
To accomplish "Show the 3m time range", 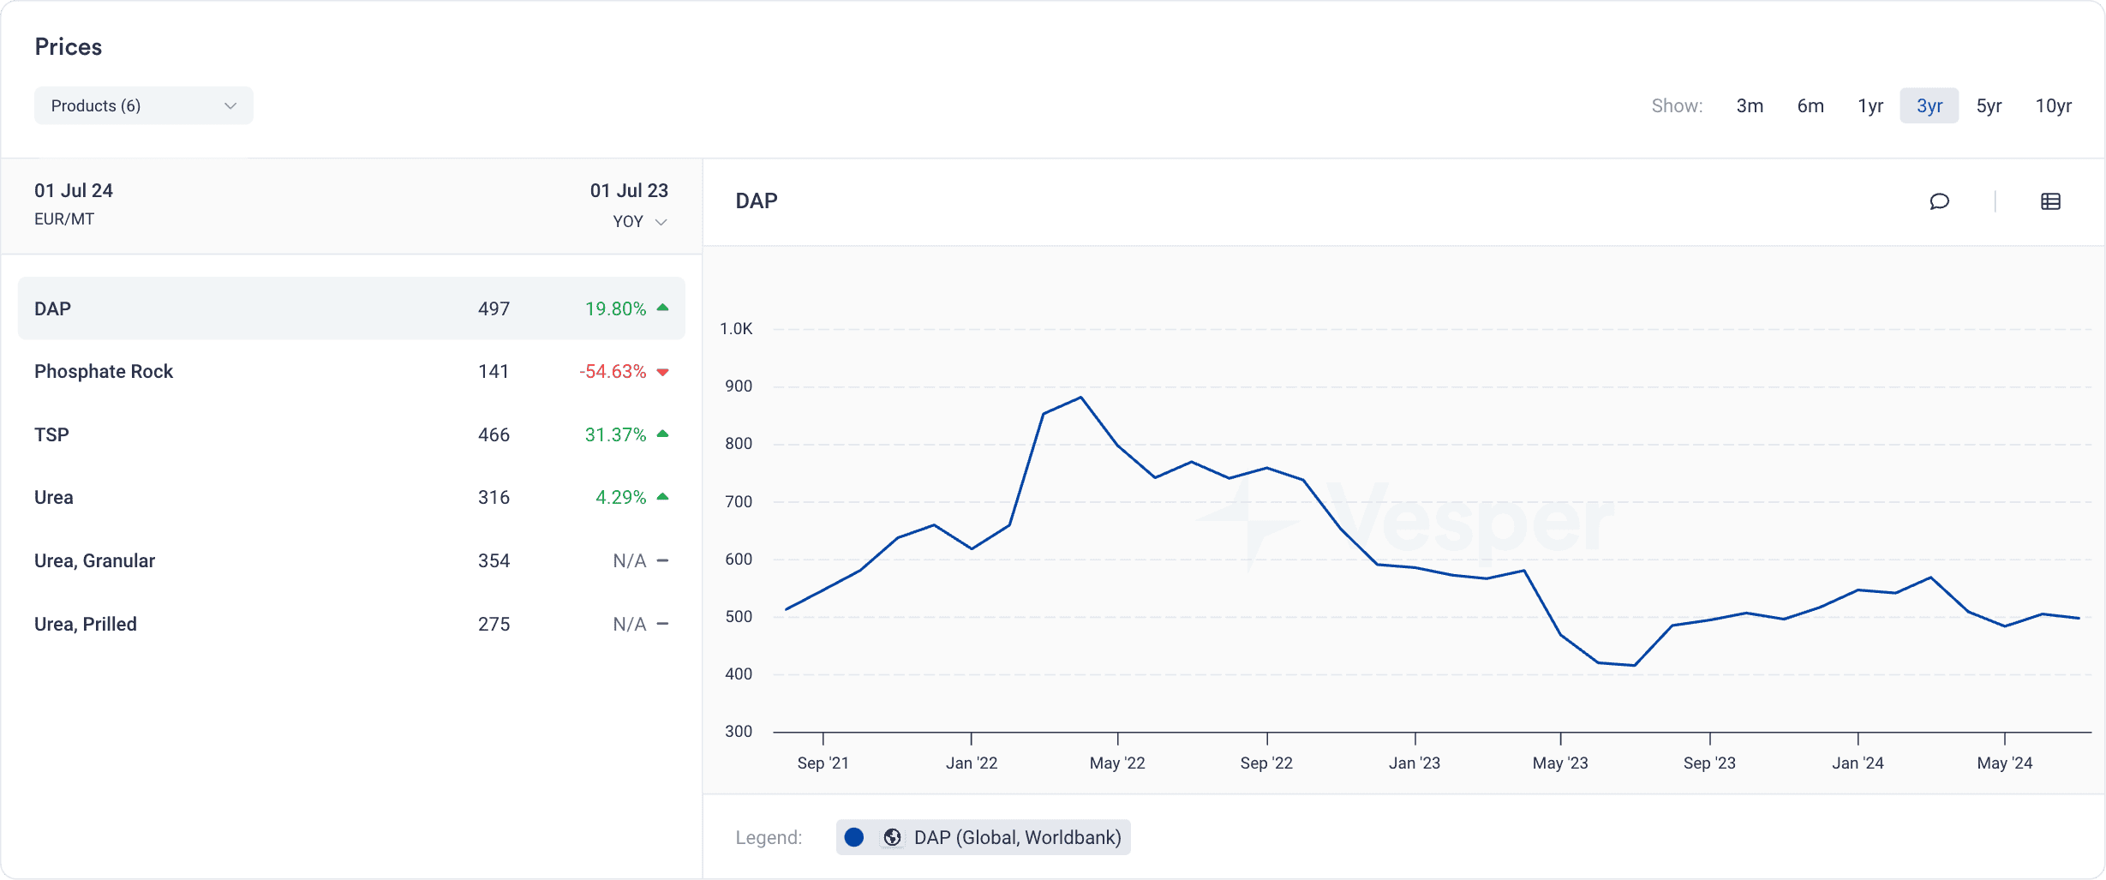I will 1750,105.
